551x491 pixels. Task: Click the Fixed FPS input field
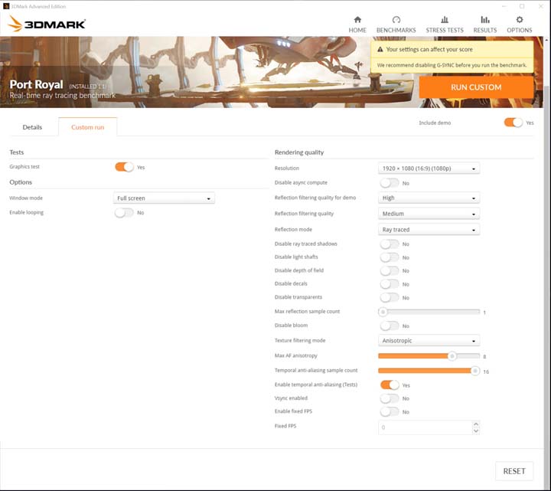[425, 427]
